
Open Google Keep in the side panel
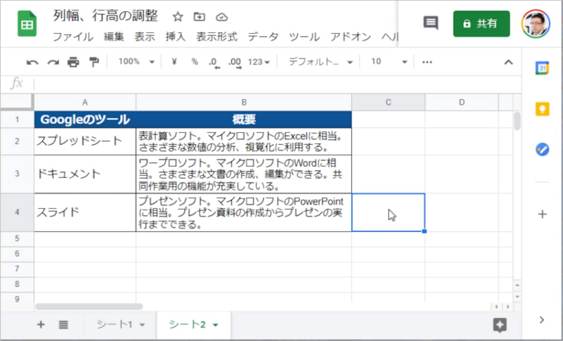pos(542,109)
